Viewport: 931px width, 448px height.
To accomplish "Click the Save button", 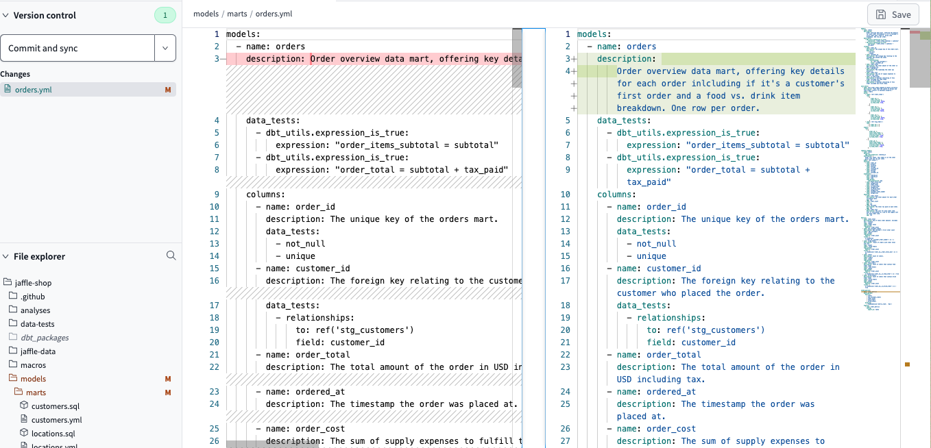I will click(x=893, y=14).
